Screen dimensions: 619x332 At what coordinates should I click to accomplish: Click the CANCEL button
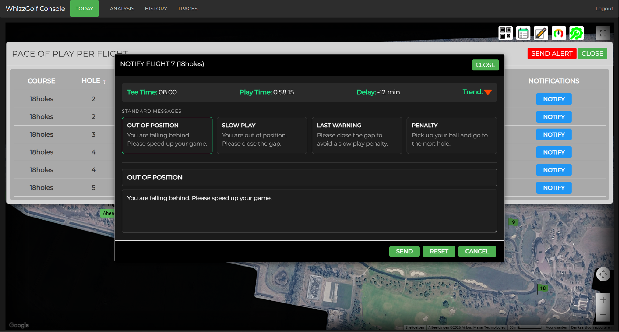(x=477, y=251)
